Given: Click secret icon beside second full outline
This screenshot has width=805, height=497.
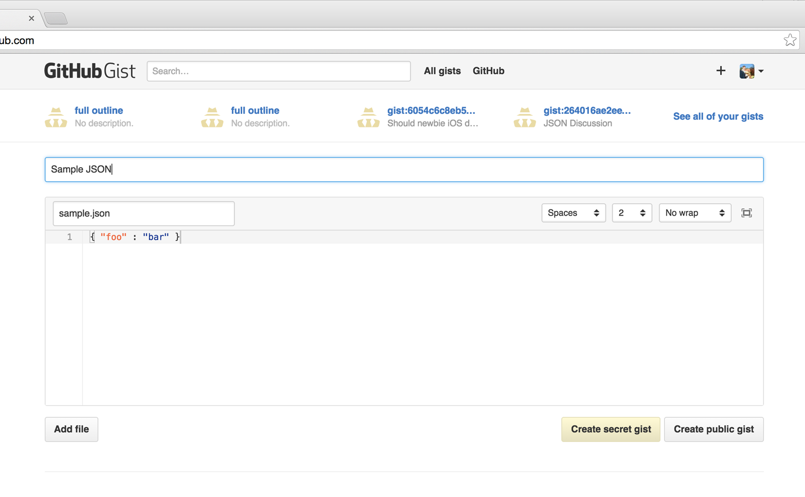Looking at the screenshot, I should coord(212,117).
